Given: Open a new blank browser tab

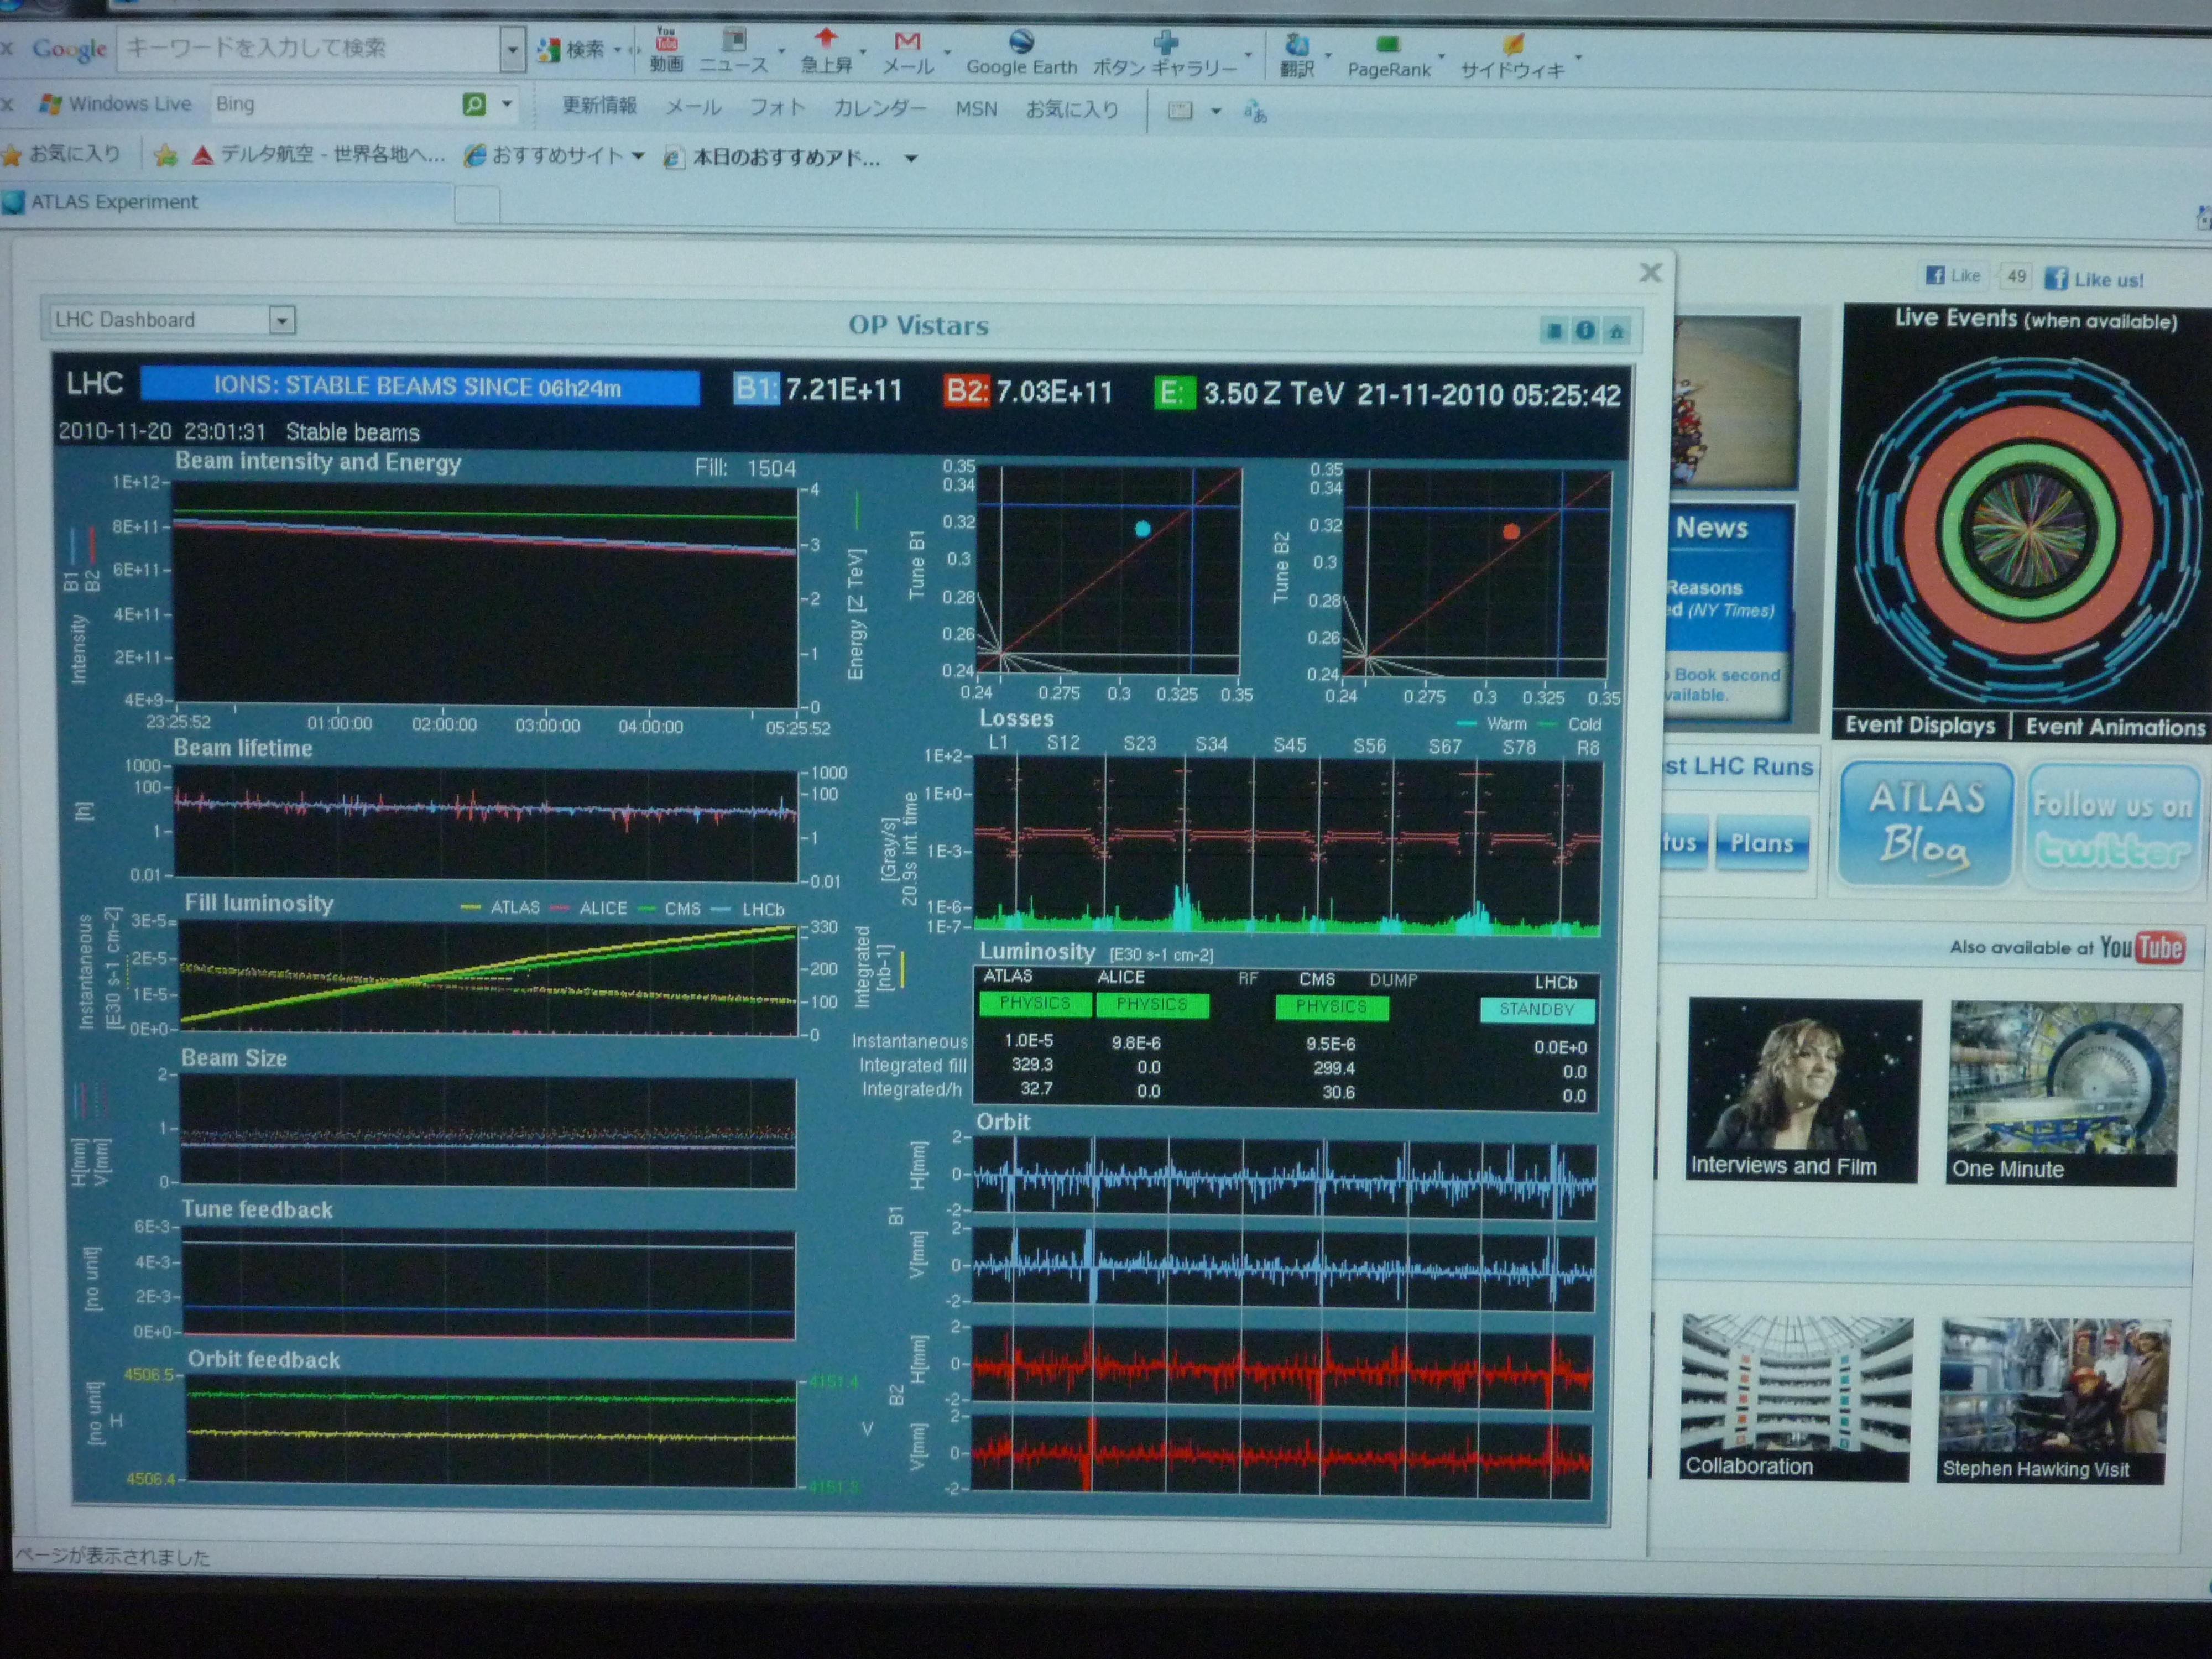Looking at the screenshot, I should click(477, 205).
